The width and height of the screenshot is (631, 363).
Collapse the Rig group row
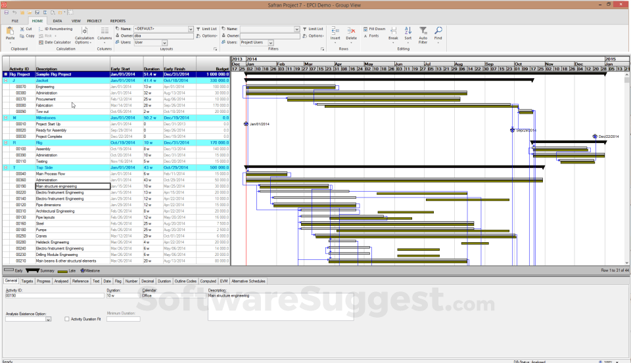6,142
